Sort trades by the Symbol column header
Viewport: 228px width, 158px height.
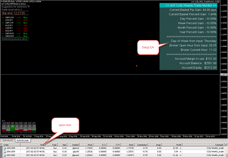(x=73, y=145)
